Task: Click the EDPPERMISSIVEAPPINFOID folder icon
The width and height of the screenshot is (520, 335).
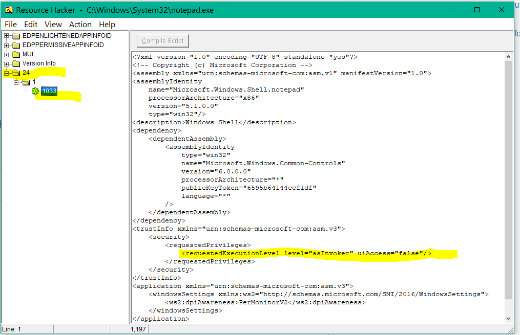Action: (x=16, y=45)
